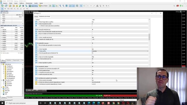Collapse the AGRESSÃO (volume) section value arrow
Image resolution: width=187 pixels, height=105 pixels.
pyautogui.click(x=92, y=43)
